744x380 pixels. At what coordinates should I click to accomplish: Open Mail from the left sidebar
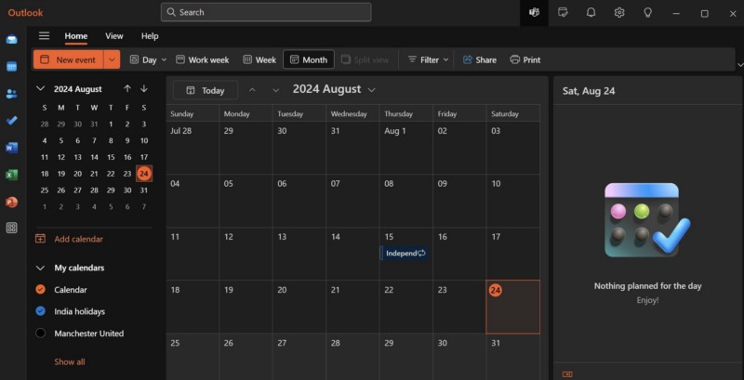pyautogui.click(x=12, y=39)
